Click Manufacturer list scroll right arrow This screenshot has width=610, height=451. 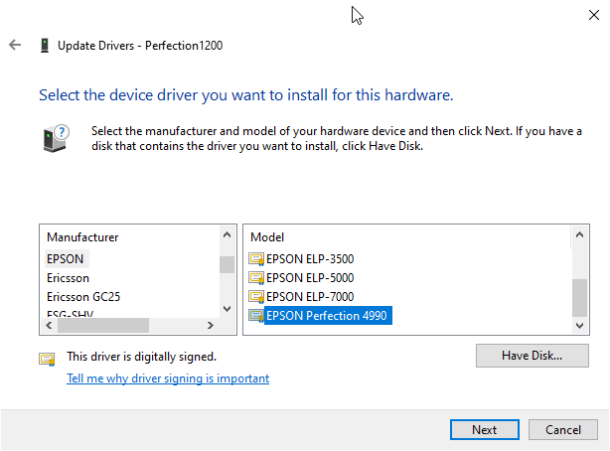coord(211,325)
